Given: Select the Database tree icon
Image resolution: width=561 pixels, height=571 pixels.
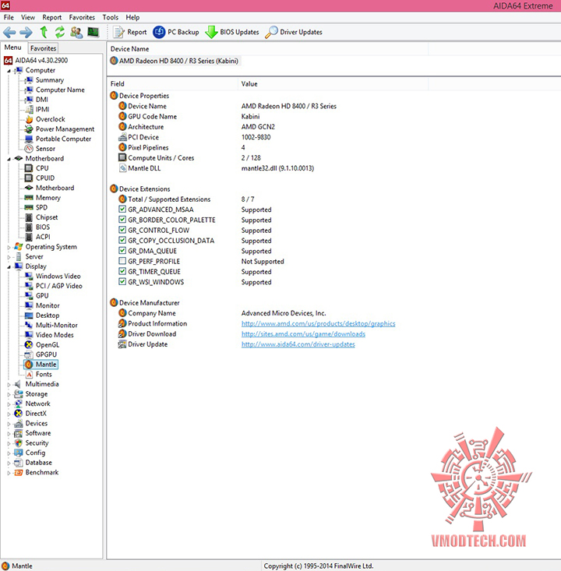Looking at the screenshot, I should [x=18, y=463].
